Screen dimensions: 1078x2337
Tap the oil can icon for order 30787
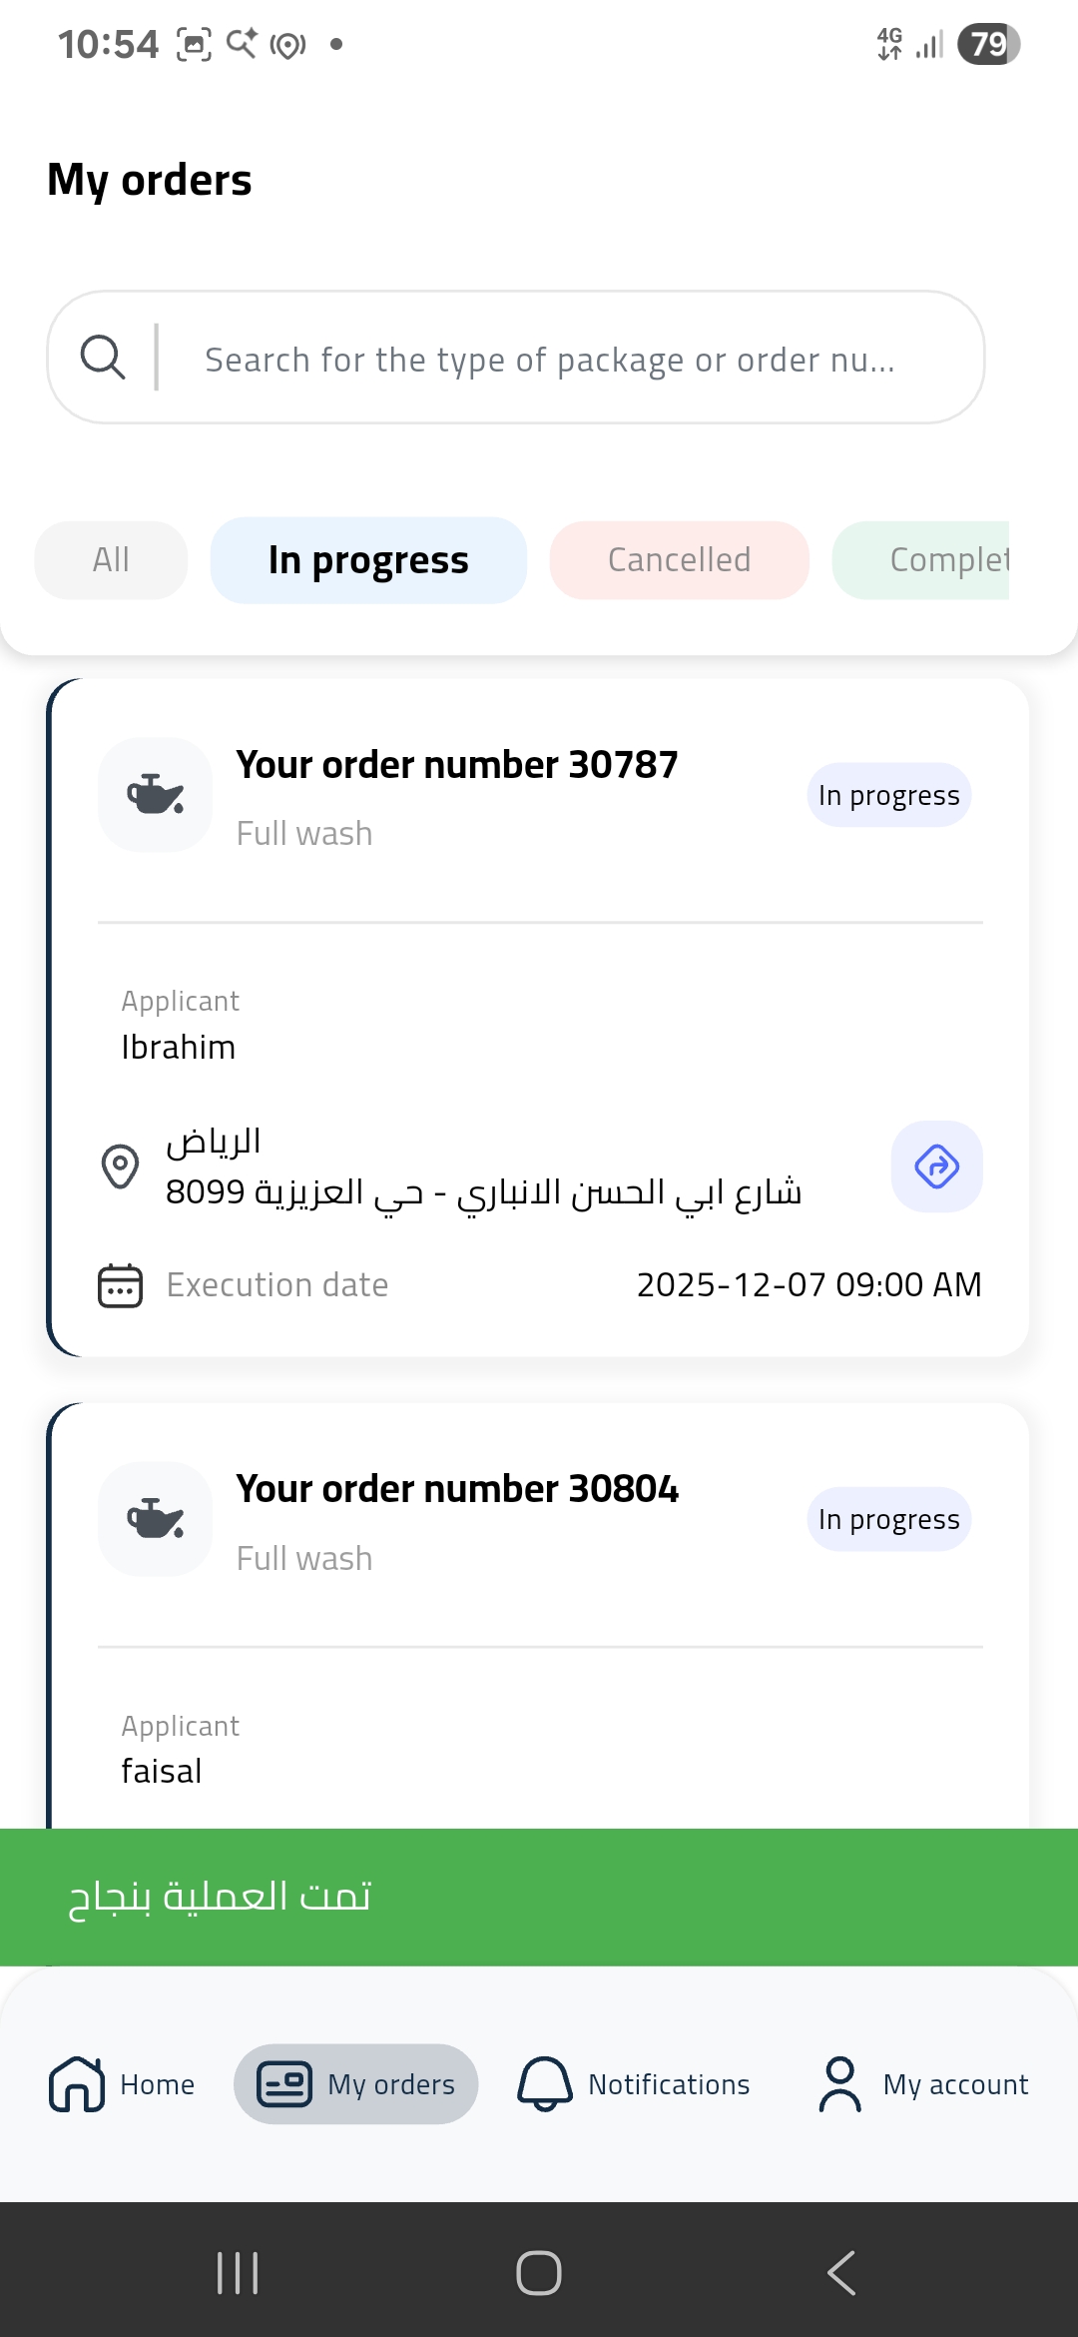click(x=155, y=795)
